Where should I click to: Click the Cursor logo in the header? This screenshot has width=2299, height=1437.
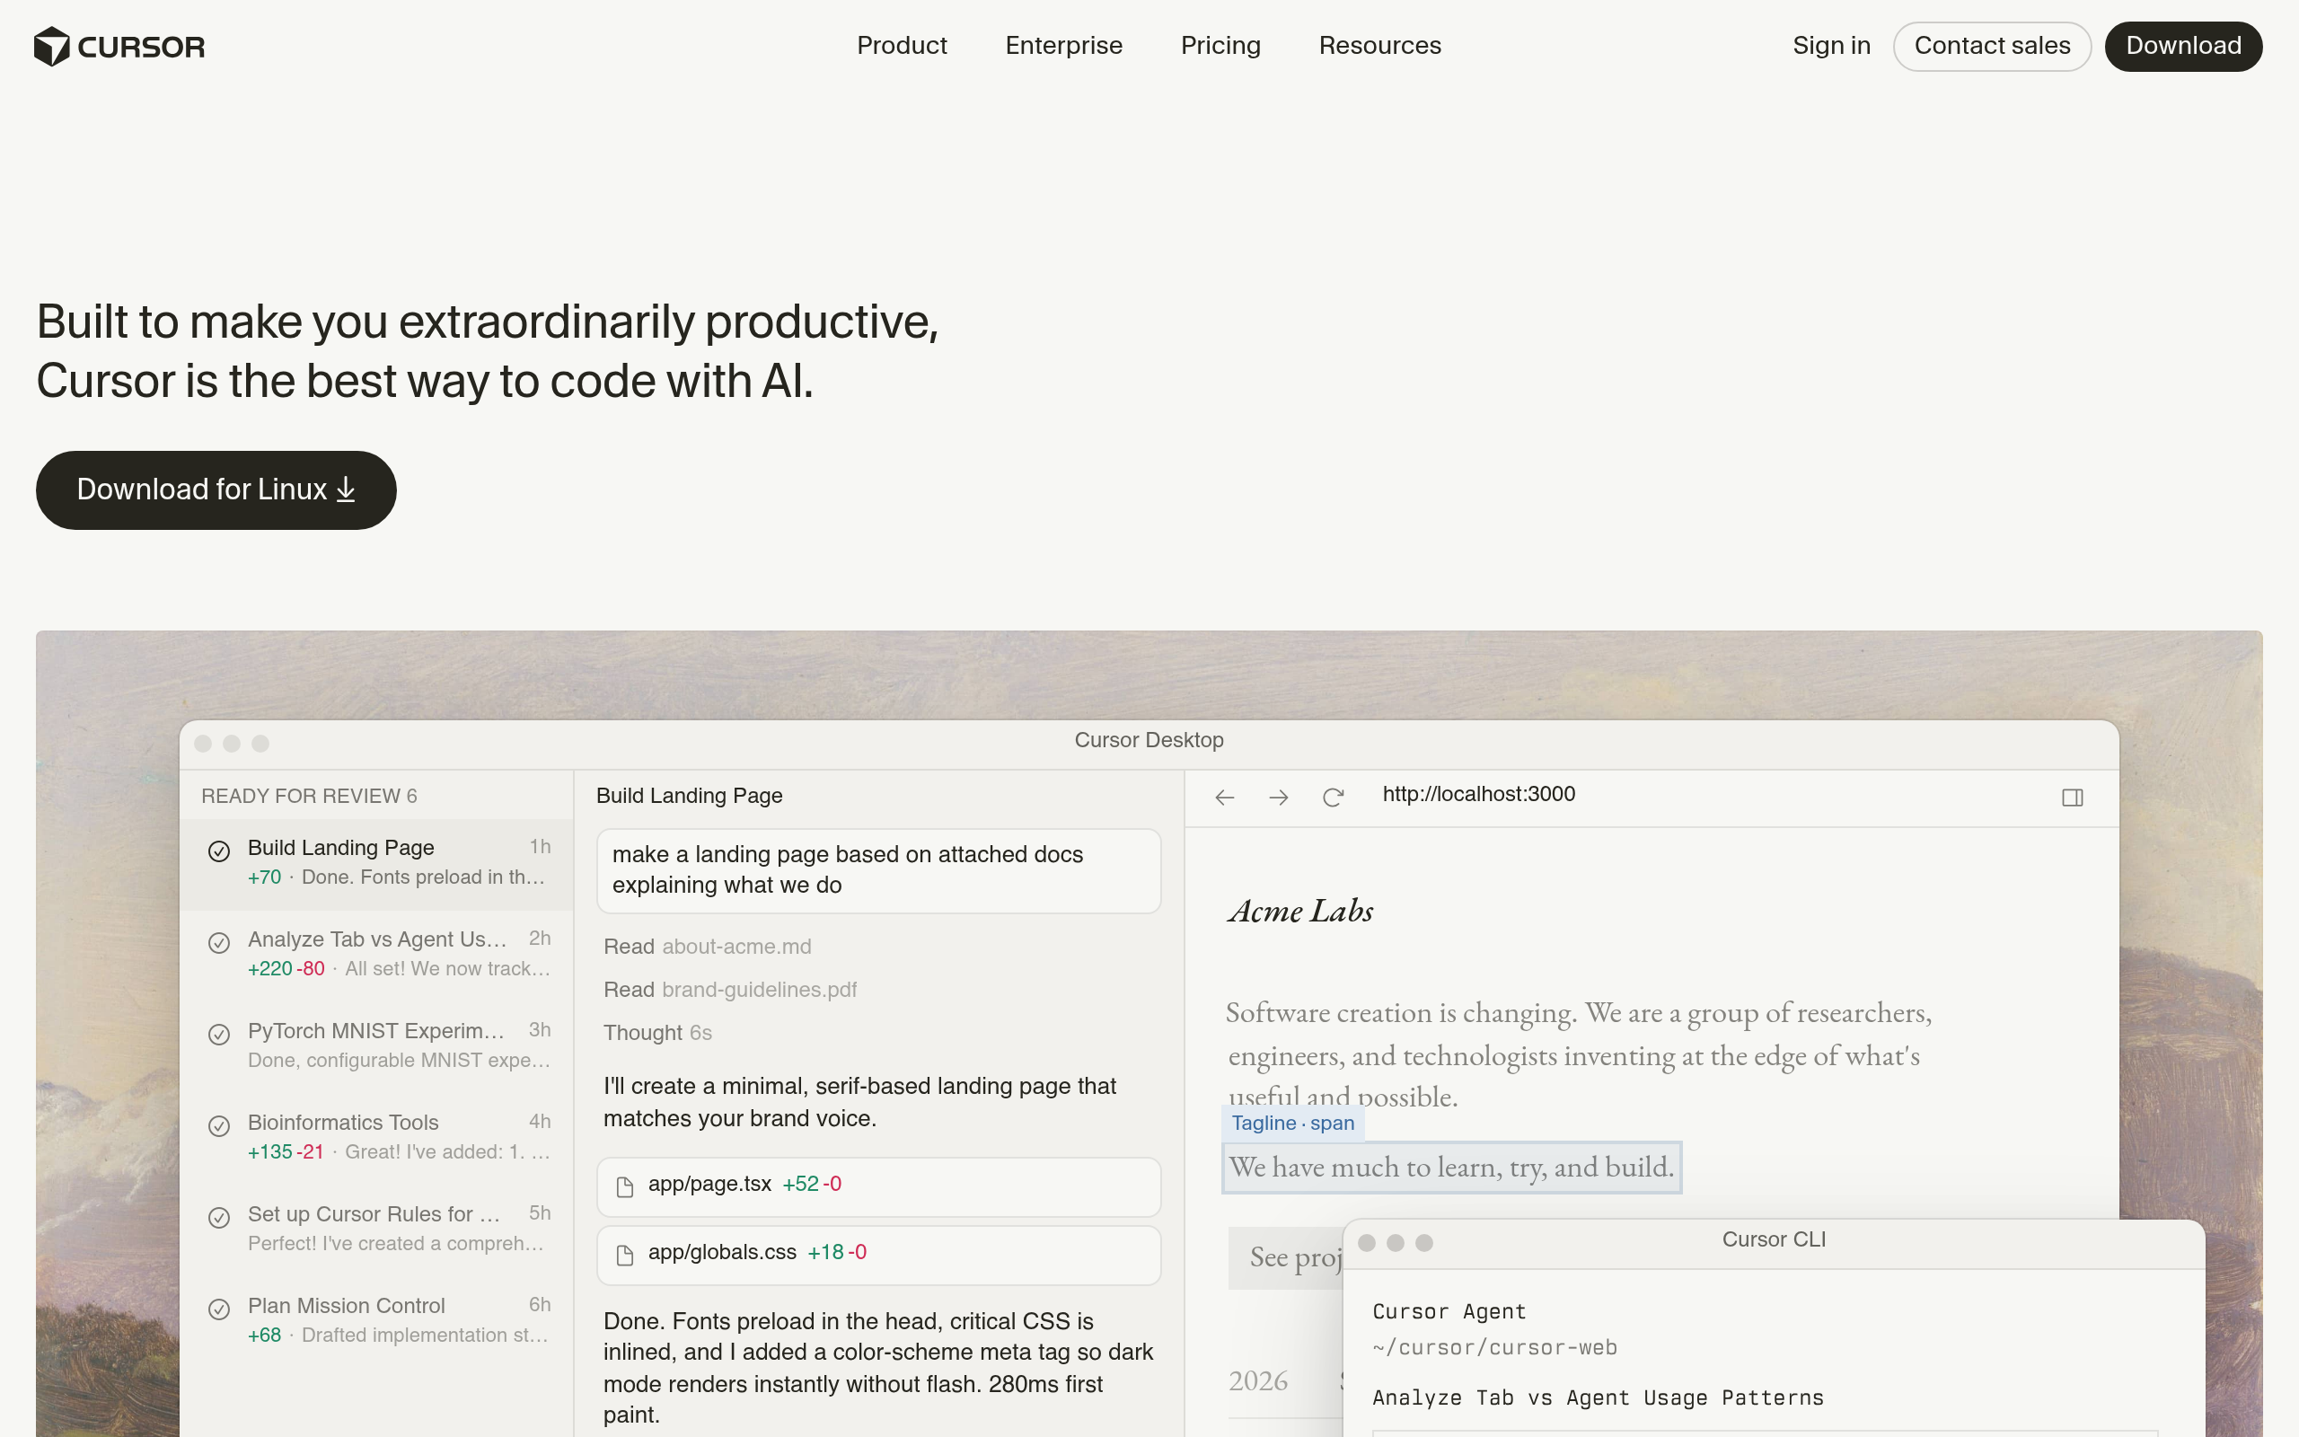[119, 47]
